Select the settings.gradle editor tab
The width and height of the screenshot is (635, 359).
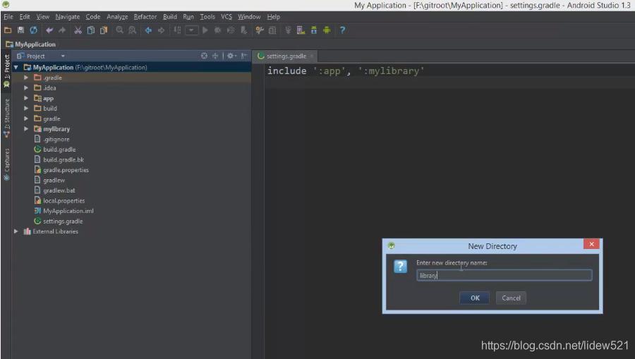pyautogui.click(x=286, y=56)
